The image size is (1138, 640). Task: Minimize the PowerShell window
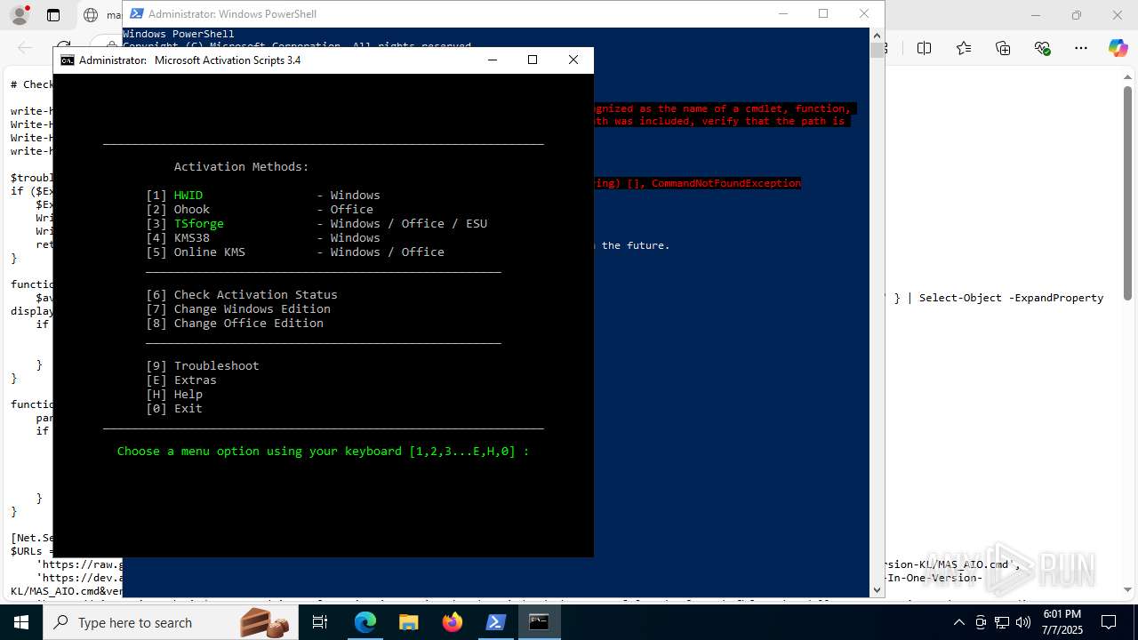(x=783, y=13)
